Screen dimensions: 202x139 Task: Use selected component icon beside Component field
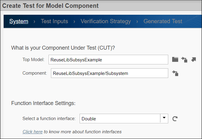pos(175,73)
